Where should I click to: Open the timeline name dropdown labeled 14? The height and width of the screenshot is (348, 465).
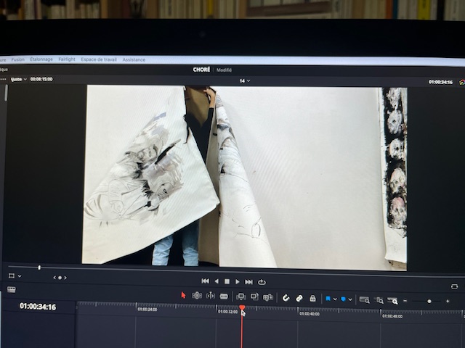point(244,80)
